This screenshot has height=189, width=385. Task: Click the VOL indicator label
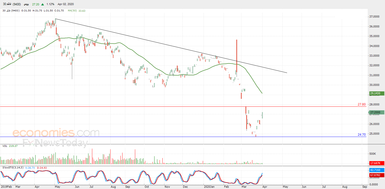pos(5,146)
